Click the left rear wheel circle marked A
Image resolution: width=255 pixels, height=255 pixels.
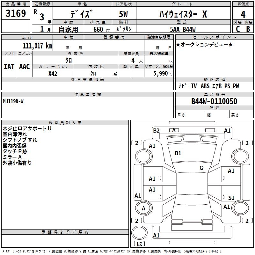[144, 208]
